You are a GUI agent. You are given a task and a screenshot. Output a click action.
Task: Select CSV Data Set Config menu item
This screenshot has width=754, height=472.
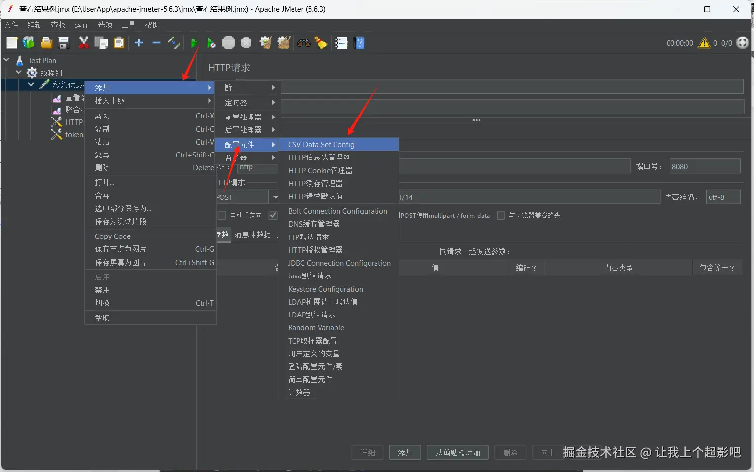(x=338, y=144)
